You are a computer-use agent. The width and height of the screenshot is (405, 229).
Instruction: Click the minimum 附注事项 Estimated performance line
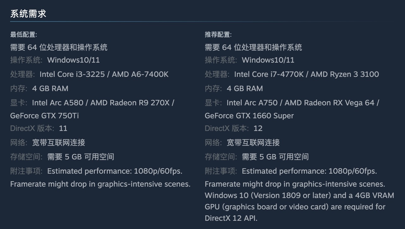pos(96,171)
